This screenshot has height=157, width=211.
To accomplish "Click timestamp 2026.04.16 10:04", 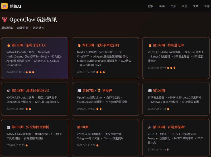I will [x=157, y=68].
